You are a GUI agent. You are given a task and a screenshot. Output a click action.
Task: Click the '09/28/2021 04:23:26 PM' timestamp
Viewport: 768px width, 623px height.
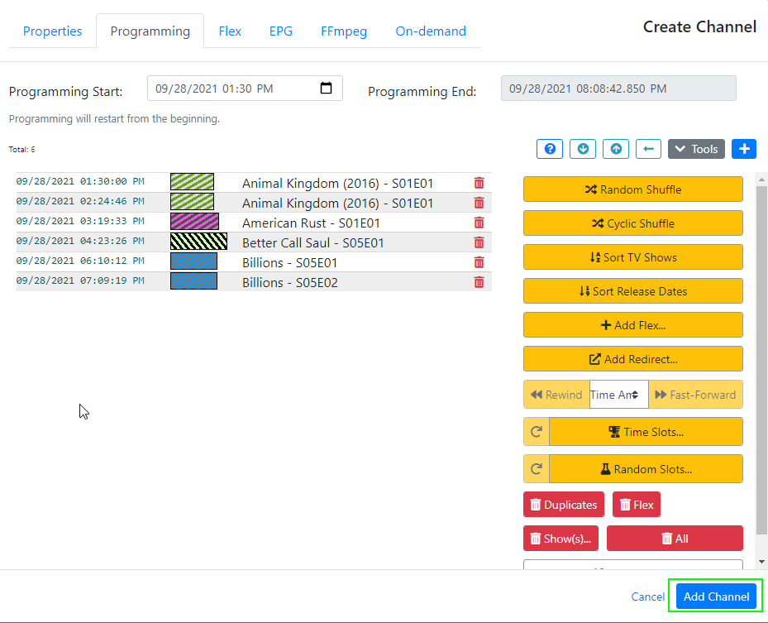[x=80, y=241]
